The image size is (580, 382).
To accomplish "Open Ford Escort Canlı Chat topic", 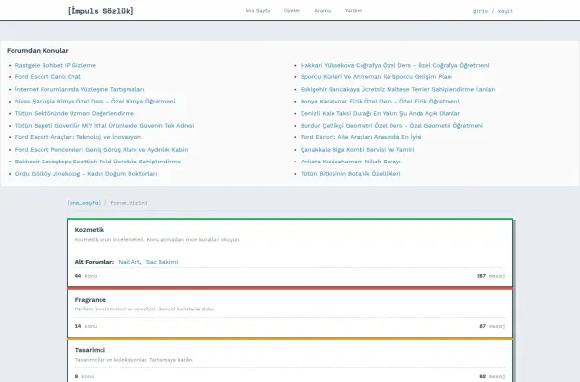I will click(47, 77).
